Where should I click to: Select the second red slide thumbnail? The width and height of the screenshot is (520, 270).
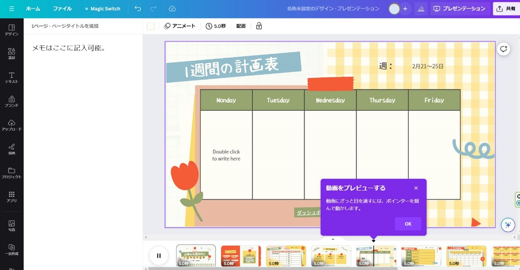241,256
